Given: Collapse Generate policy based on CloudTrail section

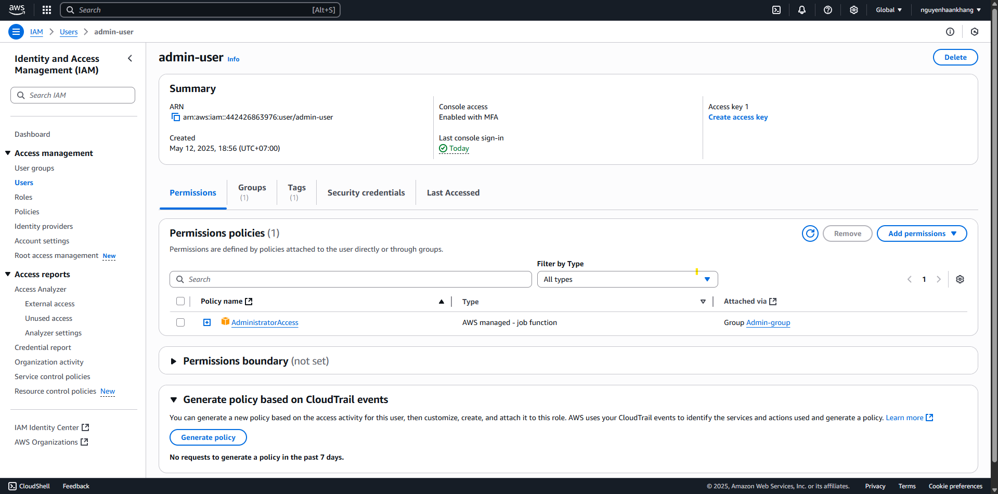Looking at the screenshot, I should 174,400.
